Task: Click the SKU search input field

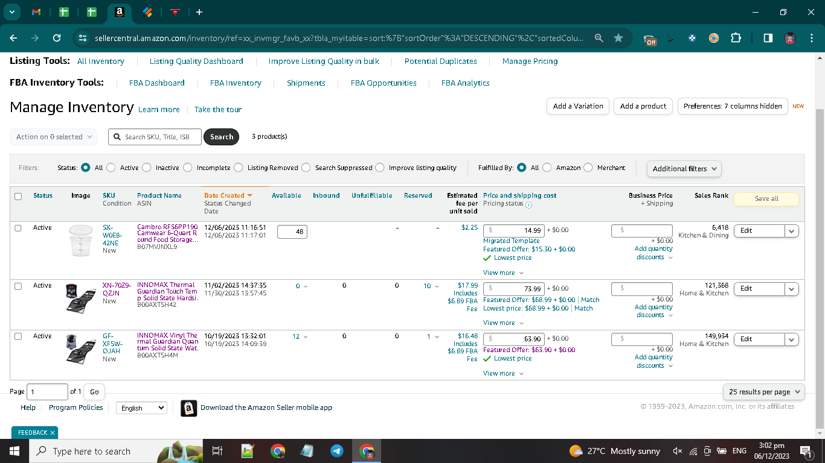Action: (x=155, y=137)
